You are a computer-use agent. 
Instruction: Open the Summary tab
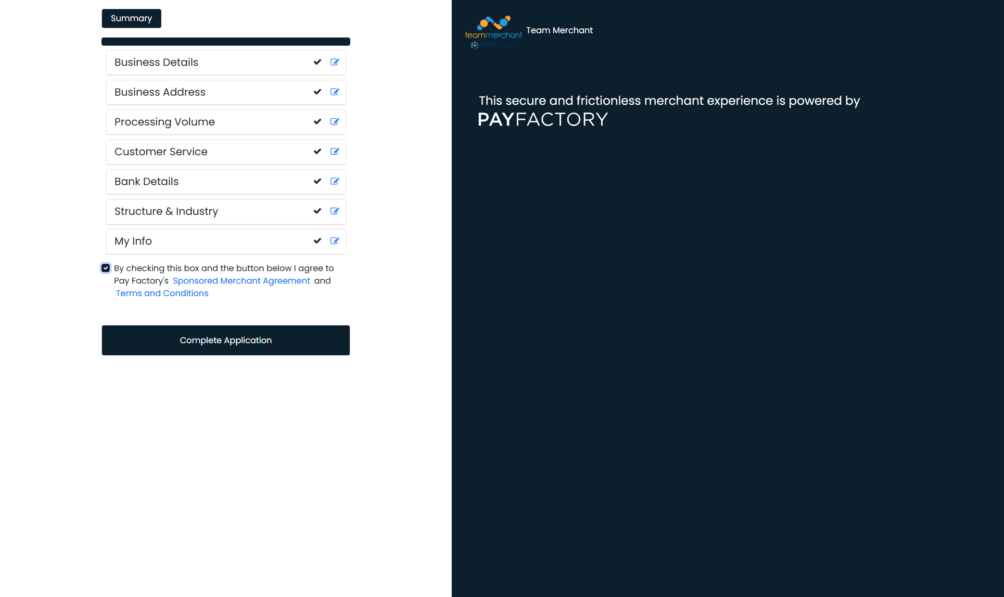pos(131,18)
